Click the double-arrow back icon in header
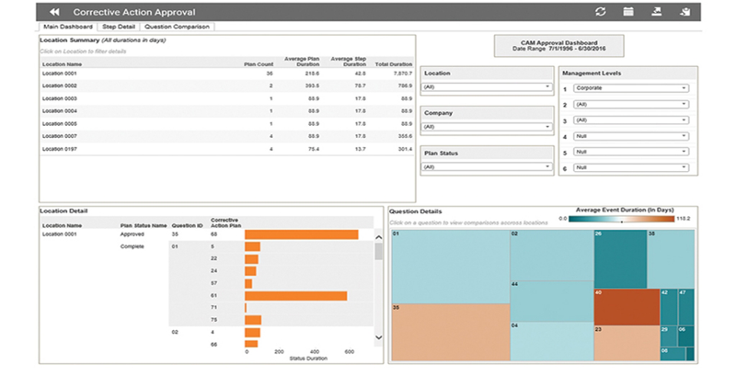Image resolution: width=736 pixels, height=376 pixels. tap(54, 12)
